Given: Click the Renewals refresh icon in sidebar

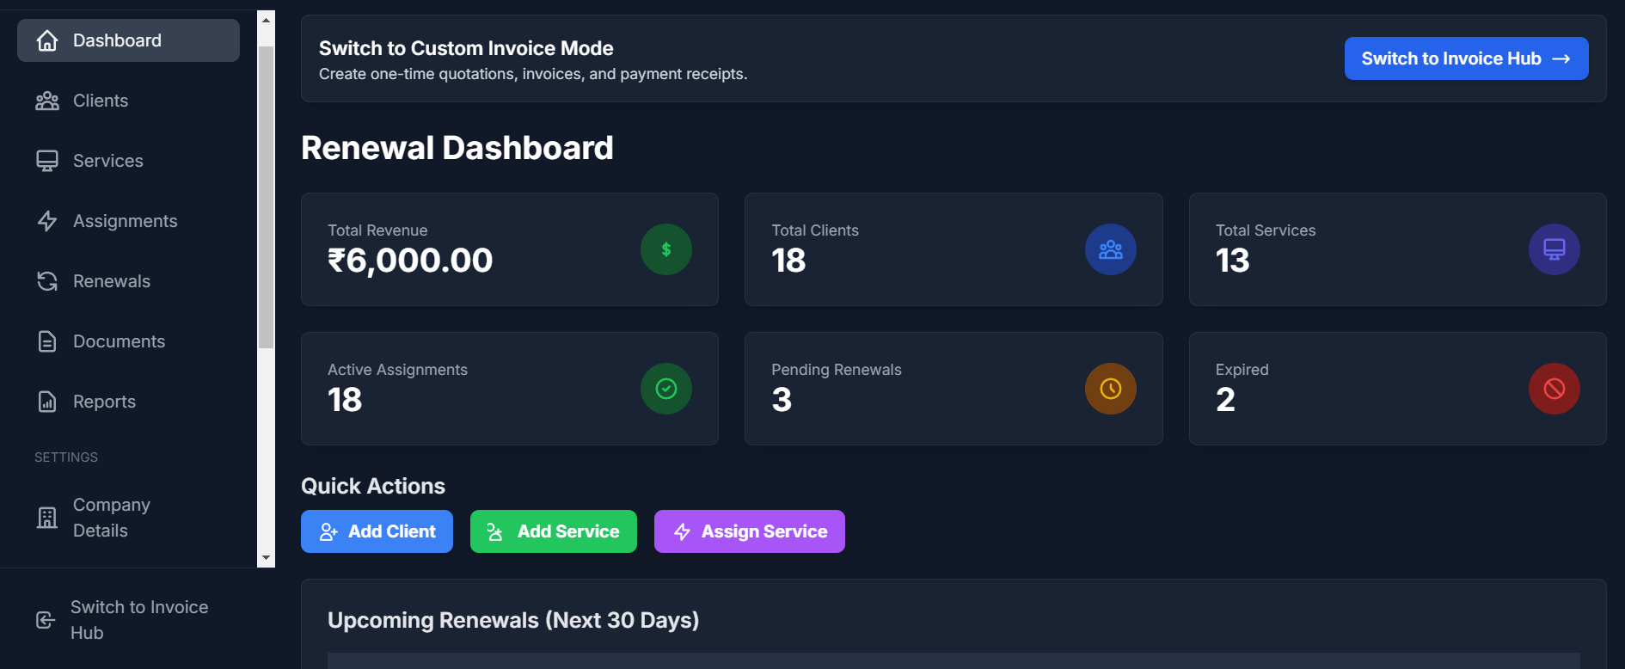Looking at the screenshot, I should [x=47, y=281].
